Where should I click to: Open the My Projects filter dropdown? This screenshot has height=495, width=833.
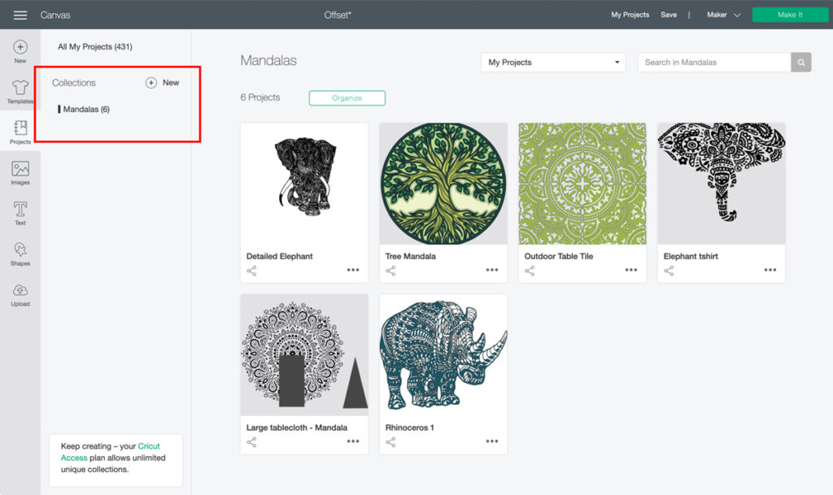pyautogui.click(x=553, y=62)
